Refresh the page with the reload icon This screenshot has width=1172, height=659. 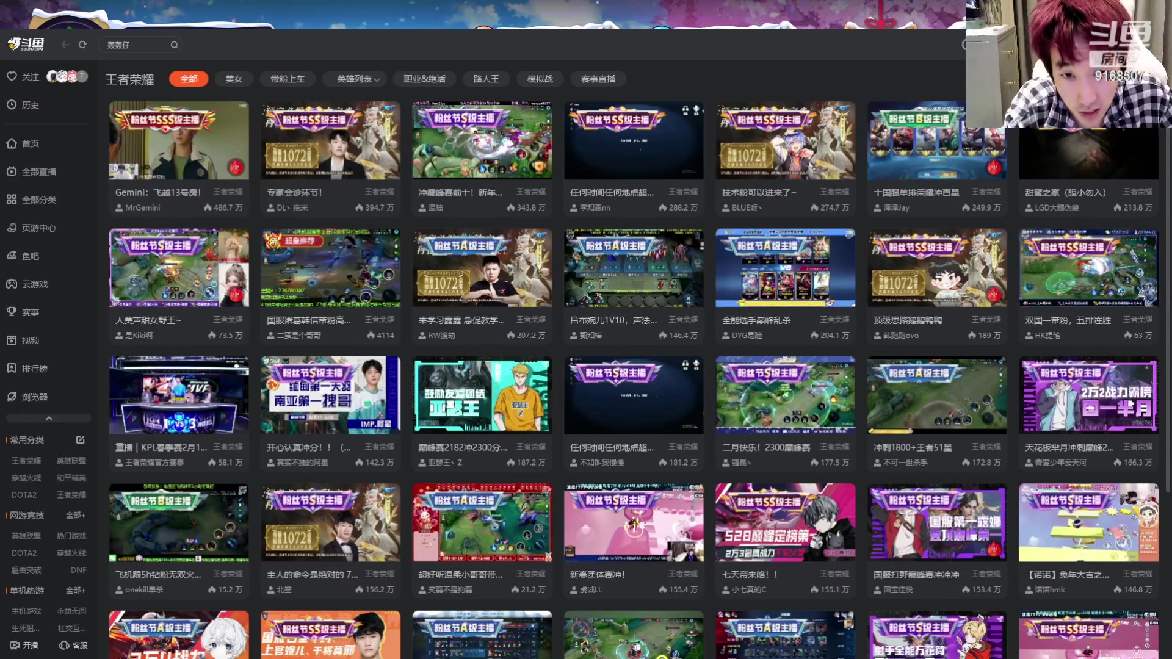click(83, 45)
